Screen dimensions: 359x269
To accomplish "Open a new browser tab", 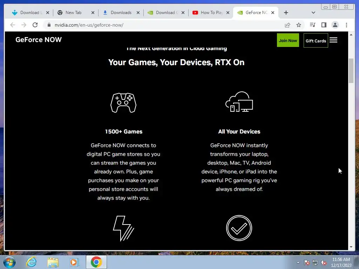I will (286, 13).
